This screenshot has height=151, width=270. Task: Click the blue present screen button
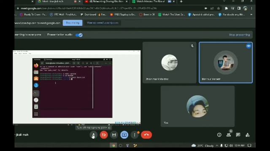(x=124, y=135)
